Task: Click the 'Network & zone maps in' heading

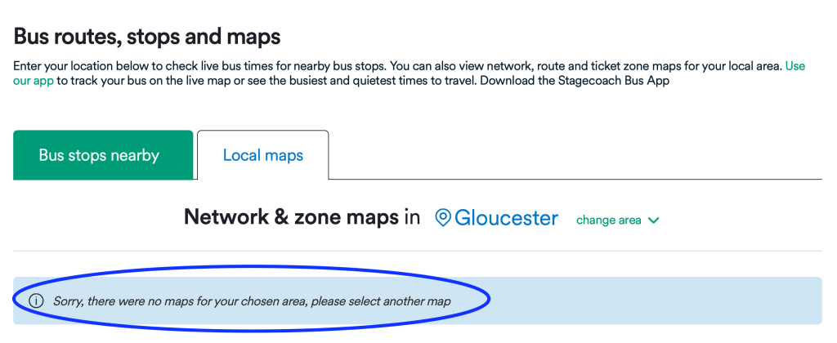Action: [x=302, y=217]
